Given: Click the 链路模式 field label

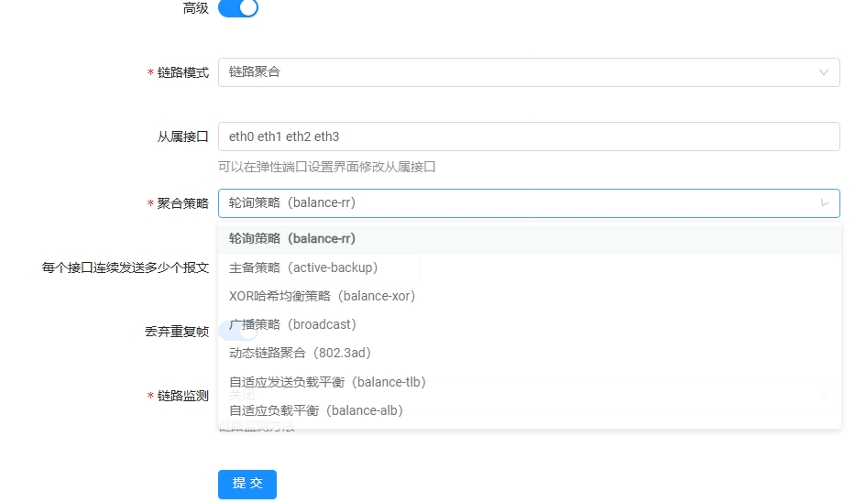Looking at the screenshot, I should click(x=182, y=72).
